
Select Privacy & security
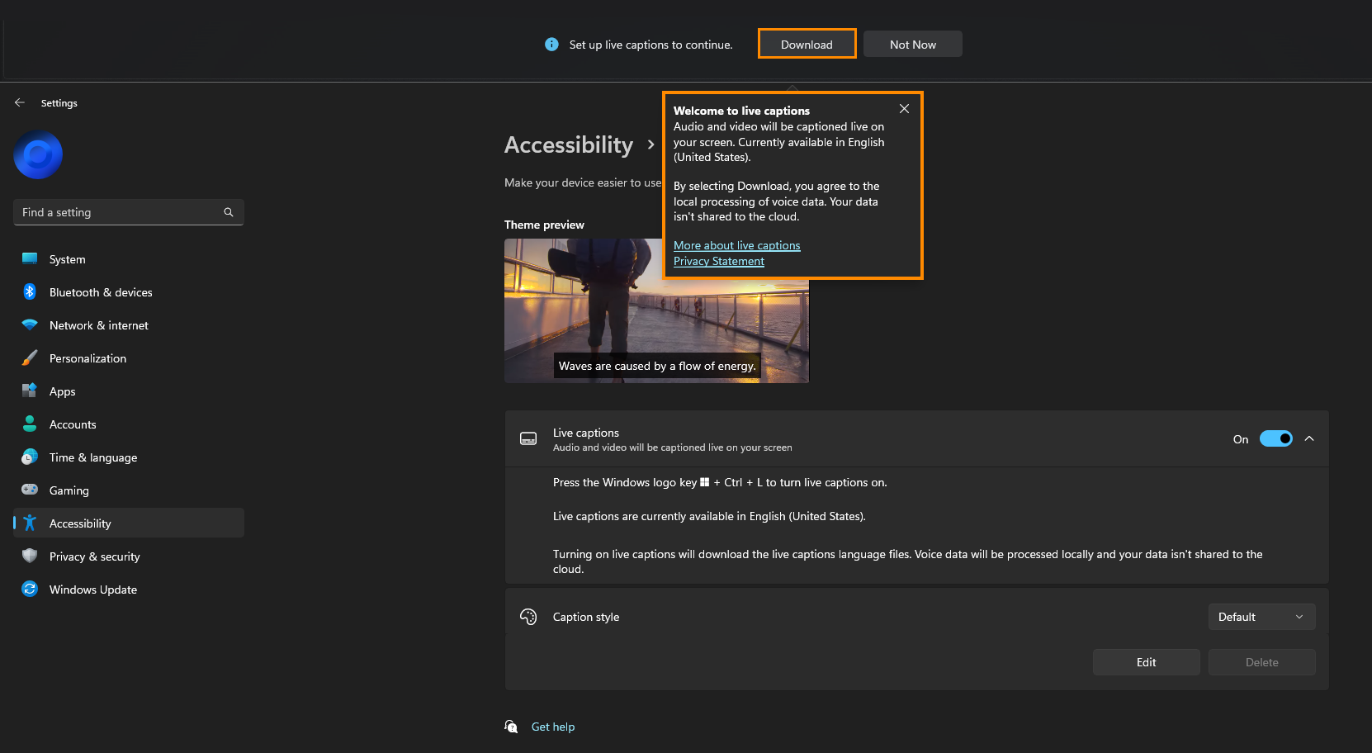(129, 556)
